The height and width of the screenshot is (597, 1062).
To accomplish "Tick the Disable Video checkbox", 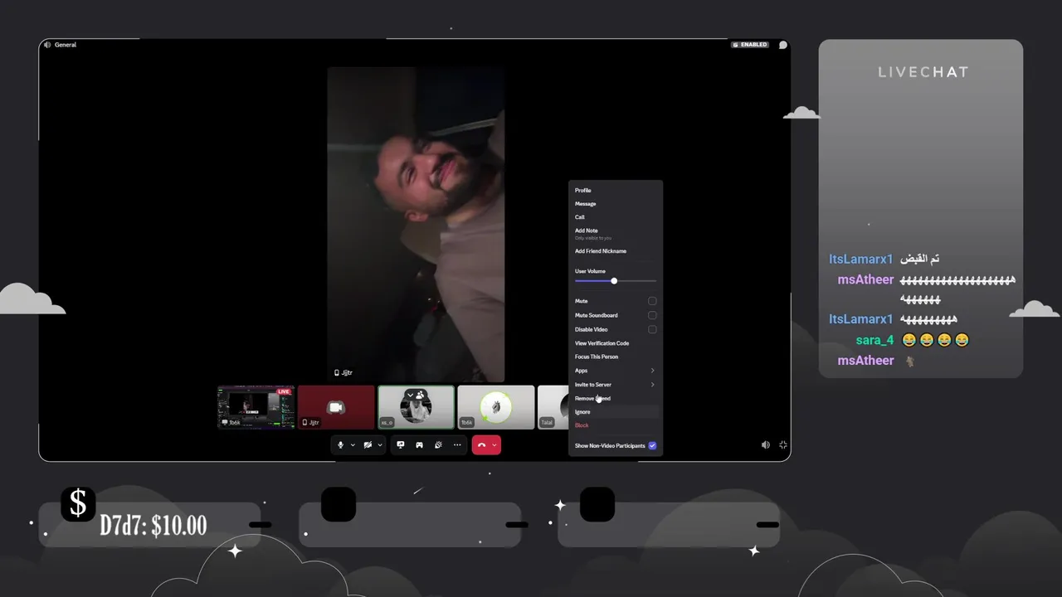I will coord(652,329).
